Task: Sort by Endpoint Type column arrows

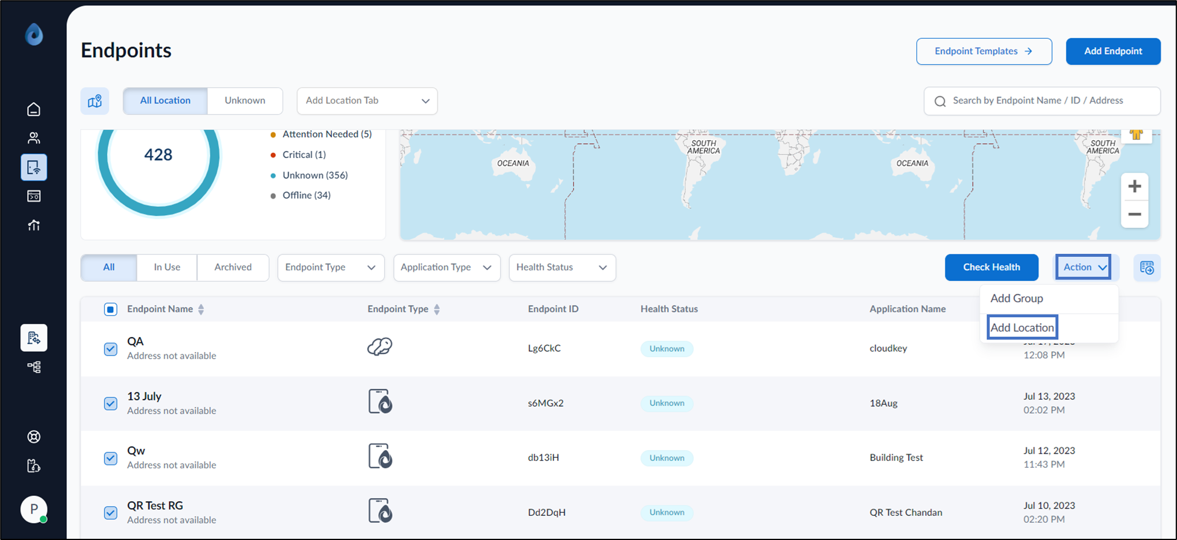Action: pyautogui.click(x=436, y=309)
